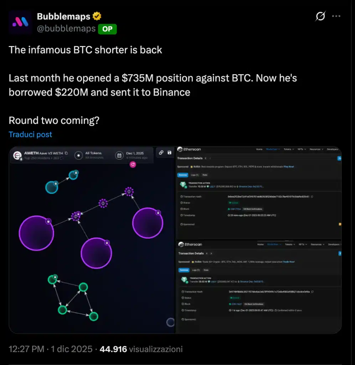This screenshot has height=365, width=355.
Task: Open the post options ellipsis menu
Action: 336,16
